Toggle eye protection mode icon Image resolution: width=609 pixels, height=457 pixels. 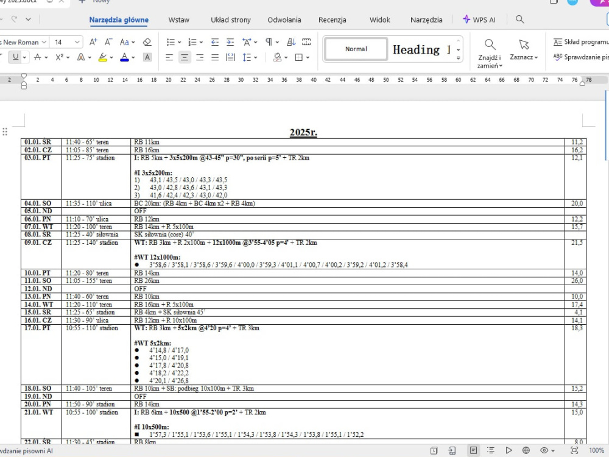(x=544, y=450)
